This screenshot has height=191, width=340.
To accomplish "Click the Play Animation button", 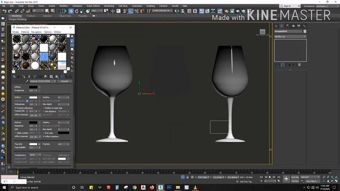I will point(270,177).
